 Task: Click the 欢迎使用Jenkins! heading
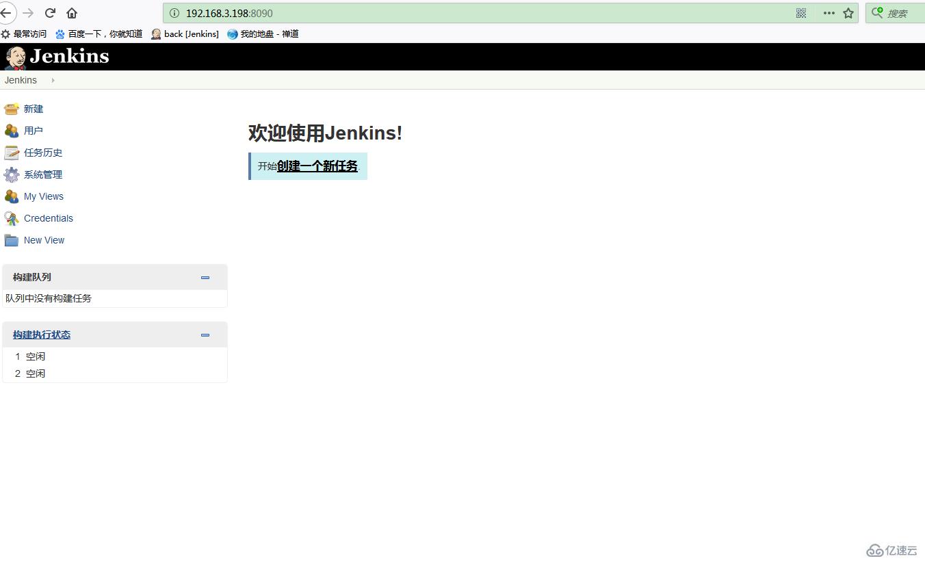[325, 133]
